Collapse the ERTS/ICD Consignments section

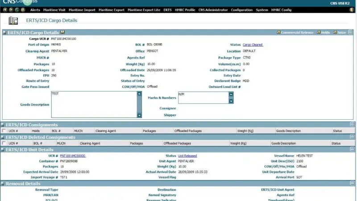(x=3, y=125)
